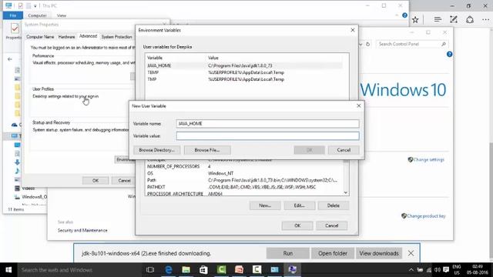Click OK in Environment Variables dialog
The width and height of the screenshot is (493, 277).
(297, 225)
